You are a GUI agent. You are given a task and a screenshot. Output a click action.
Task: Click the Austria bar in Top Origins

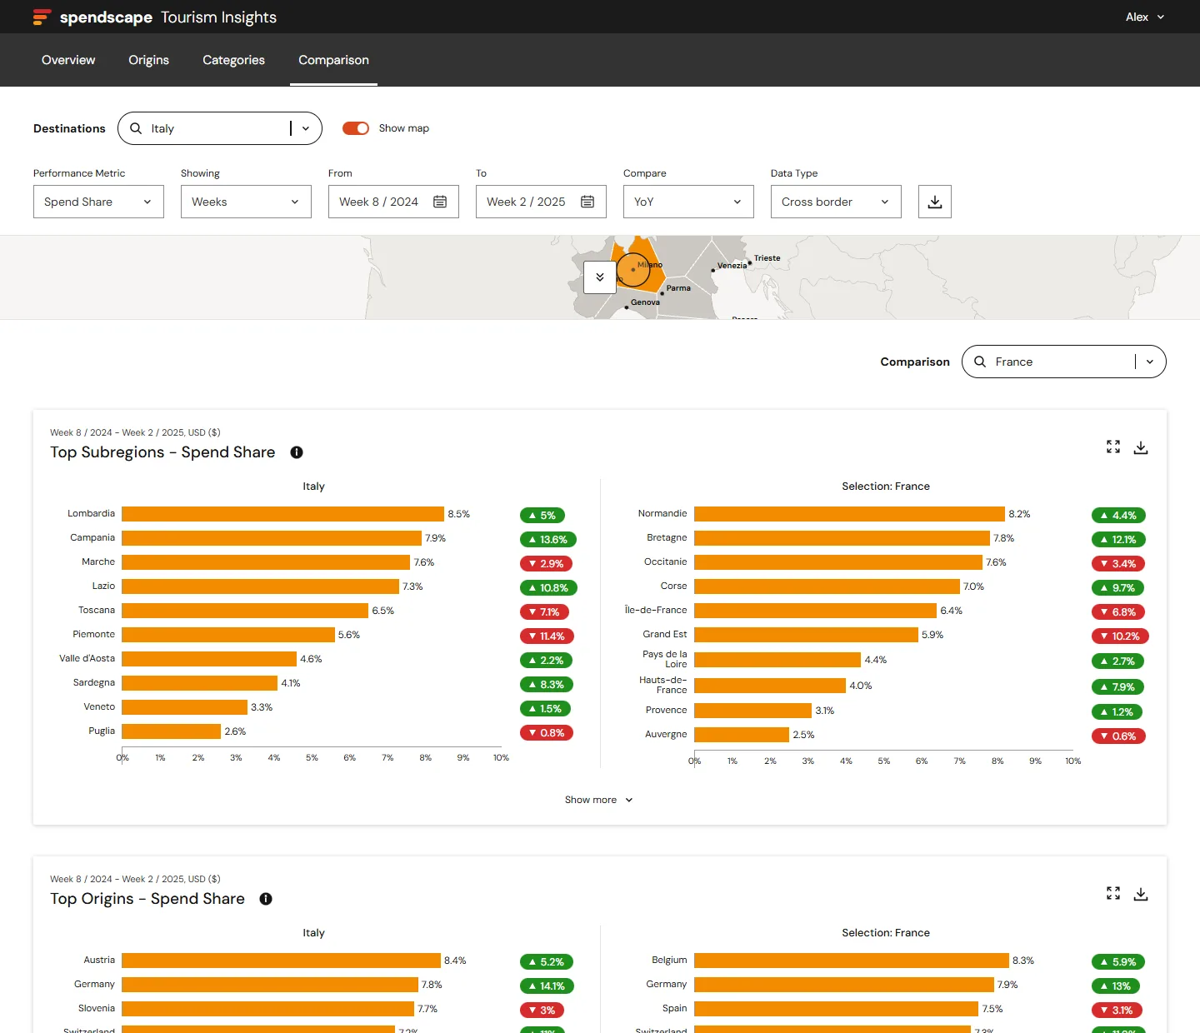(281, 961)
